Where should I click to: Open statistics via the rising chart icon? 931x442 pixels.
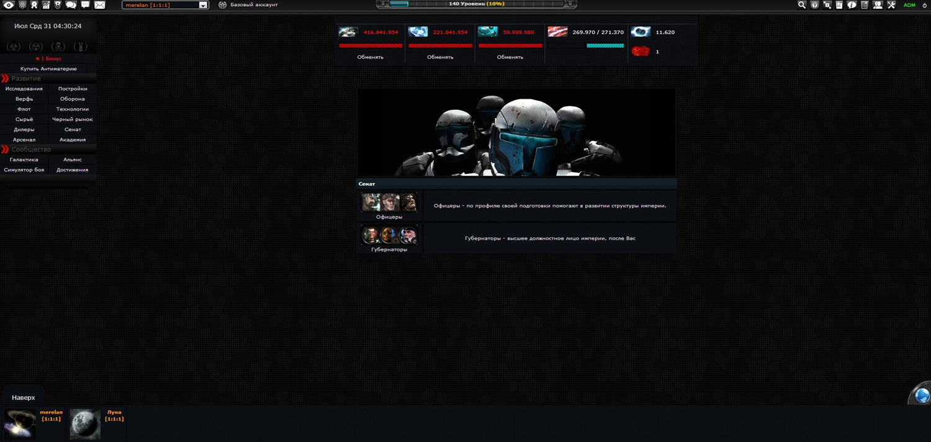[46, 5]
